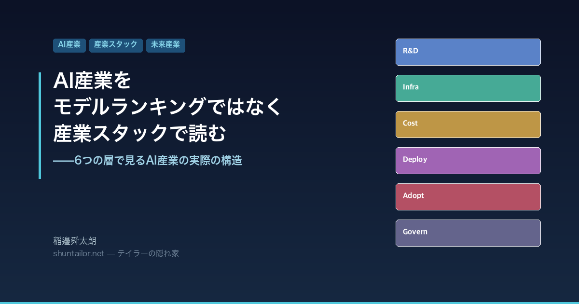Screen dimensions: 579x304
Task: Click the headline line AI産業を
Action: [92, 81]
